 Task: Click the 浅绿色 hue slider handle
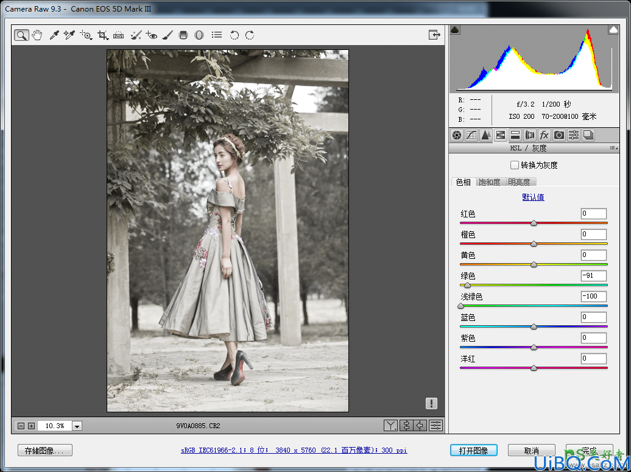tap(461, 306)
